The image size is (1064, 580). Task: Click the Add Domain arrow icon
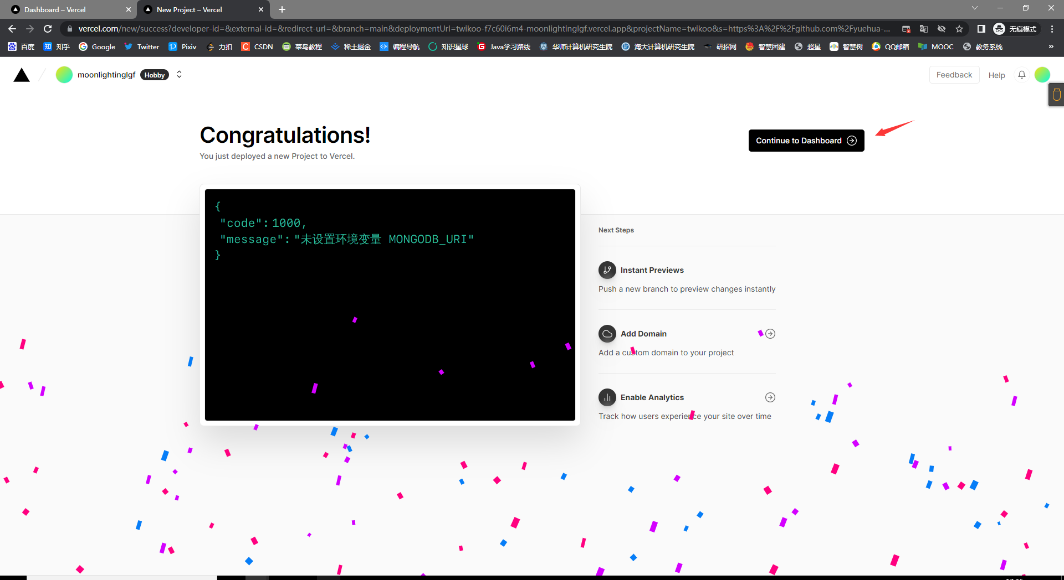(x=770, y=334)
